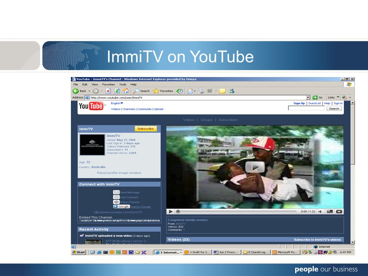Click the video progress slider knob

pos(178,212)
